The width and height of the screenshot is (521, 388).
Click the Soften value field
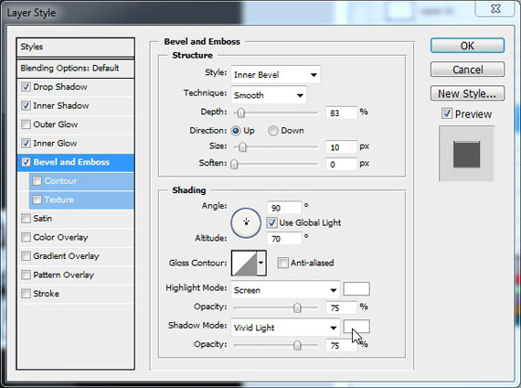pos(341,164)
